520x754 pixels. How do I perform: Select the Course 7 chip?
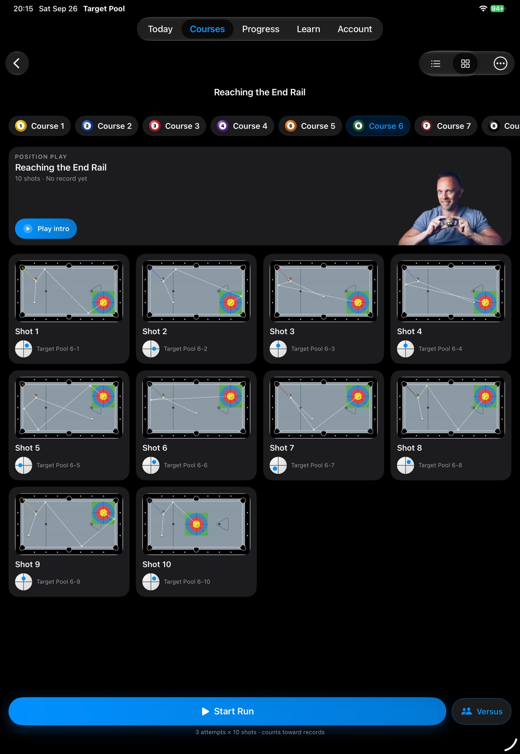coord(446,126)
